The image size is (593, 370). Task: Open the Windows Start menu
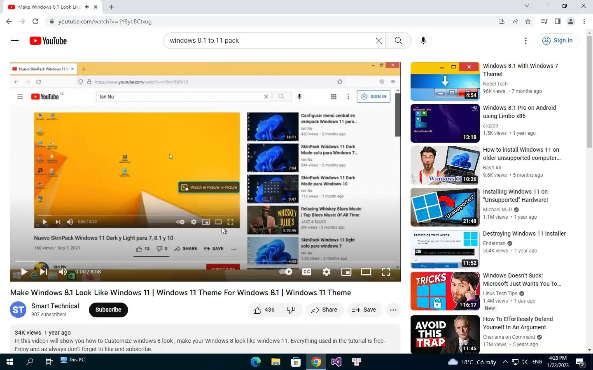[10, 362]
